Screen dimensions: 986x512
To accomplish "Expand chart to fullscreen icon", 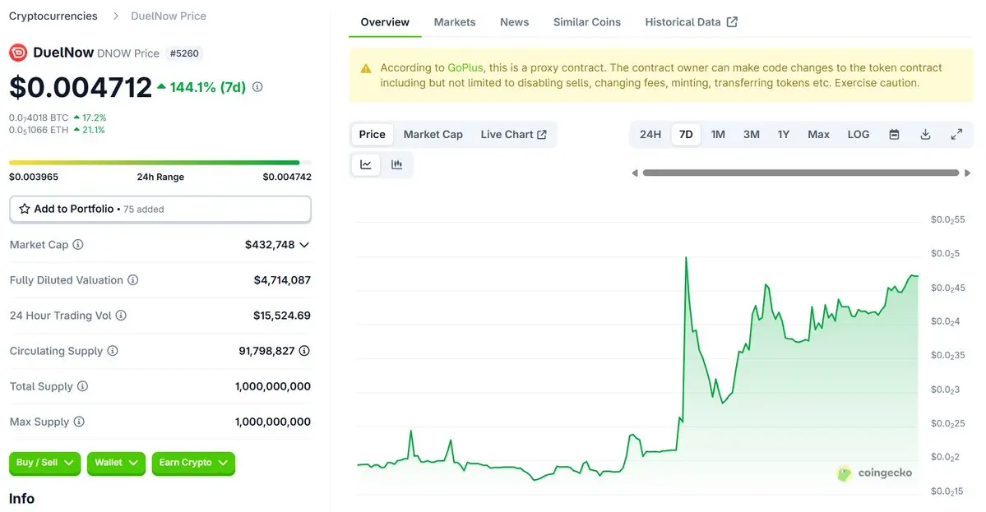I will click(x=956, y=135).
